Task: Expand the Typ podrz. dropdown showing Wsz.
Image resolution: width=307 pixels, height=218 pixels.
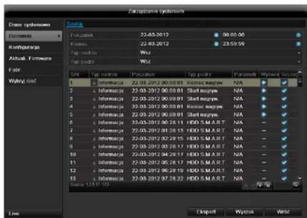Action: [x=299, y=62]
